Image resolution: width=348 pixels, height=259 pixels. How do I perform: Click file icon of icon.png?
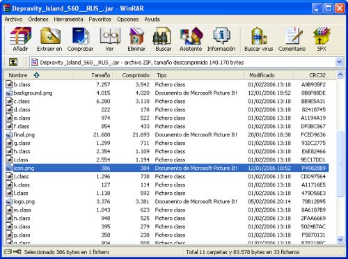[x=9, y=168]
